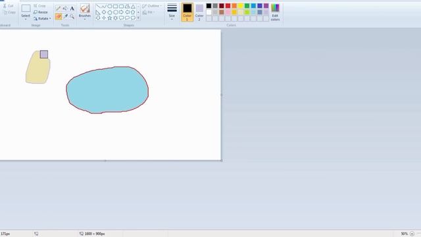Click the Shapes gallery scroll-up arrow
421x237 pixels.
click(138, 7)
